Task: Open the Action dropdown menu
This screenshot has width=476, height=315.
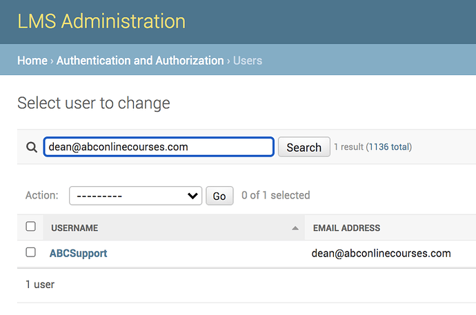Action: point(135,196)
